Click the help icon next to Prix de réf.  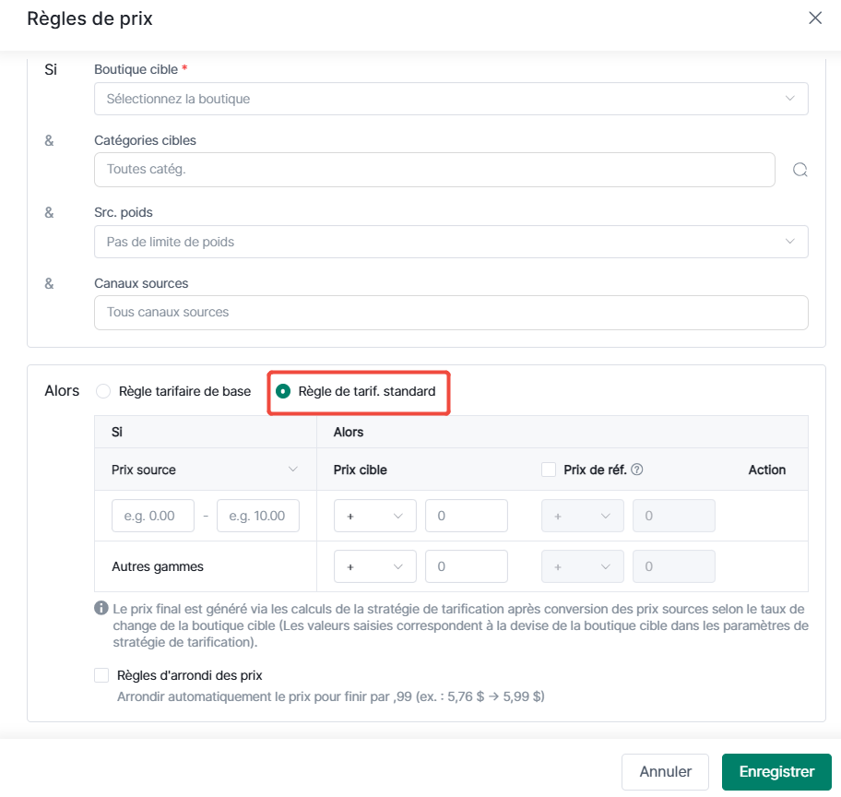[636, 470]
